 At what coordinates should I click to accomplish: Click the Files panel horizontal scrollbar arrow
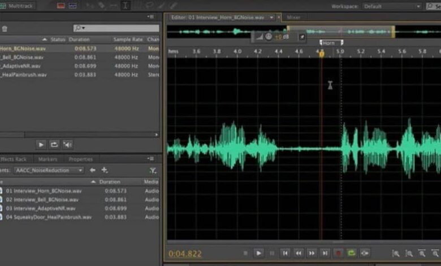pyautogui.click(x=157, y=135)
